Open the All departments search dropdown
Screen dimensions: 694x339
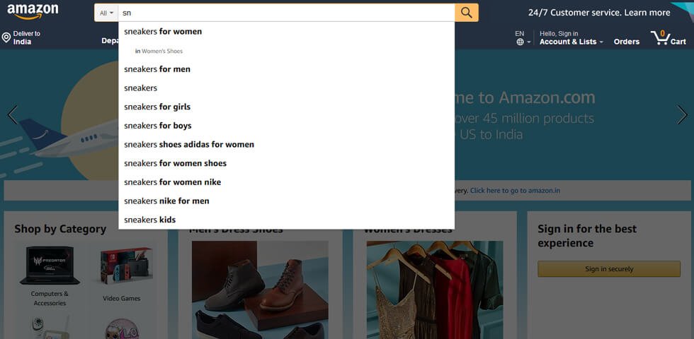(x=106, y=13)
